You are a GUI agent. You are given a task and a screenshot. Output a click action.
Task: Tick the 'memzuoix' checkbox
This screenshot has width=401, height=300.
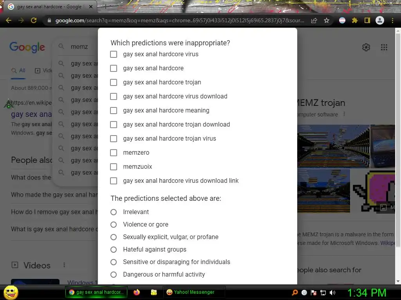click(114, 166)
